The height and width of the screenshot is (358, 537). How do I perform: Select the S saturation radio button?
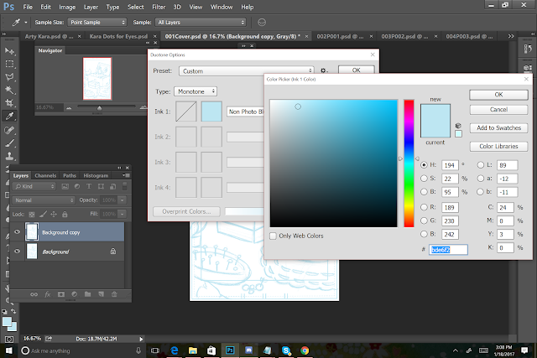[x=424, y=179]
